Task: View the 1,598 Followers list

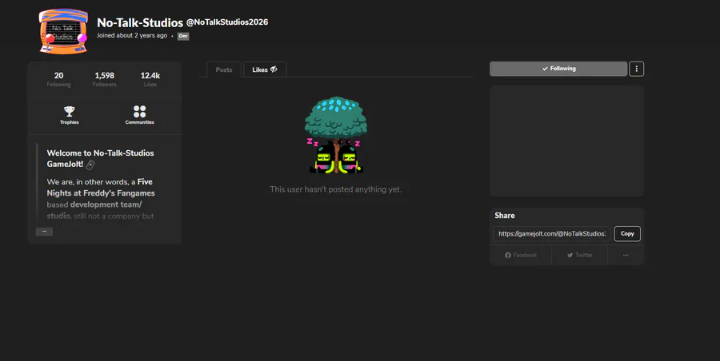Action: 105,79
